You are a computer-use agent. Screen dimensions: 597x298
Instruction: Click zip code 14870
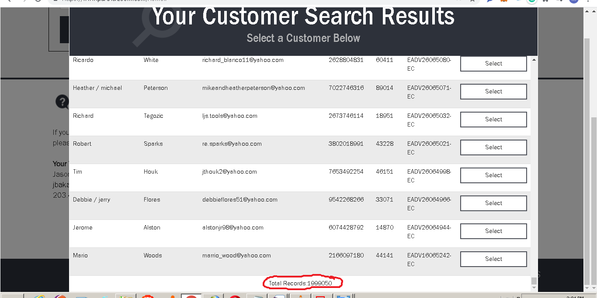pyautogui.click(x=385, y=228)
